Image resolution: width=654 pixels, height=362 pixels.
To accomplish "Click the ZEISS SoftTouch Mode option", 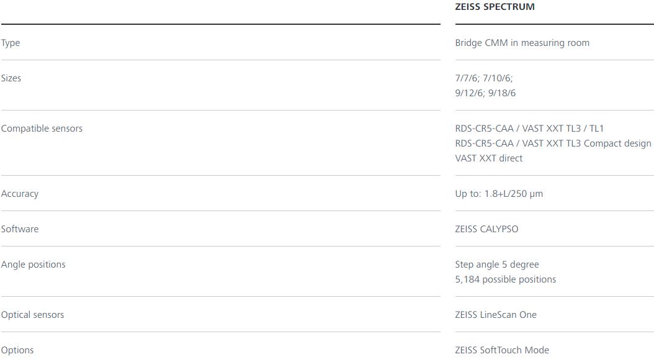I will (501, 350).
